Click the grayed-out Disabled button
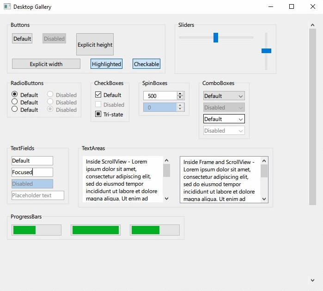This screenshot has height=291, width=323. coord(54,38)
